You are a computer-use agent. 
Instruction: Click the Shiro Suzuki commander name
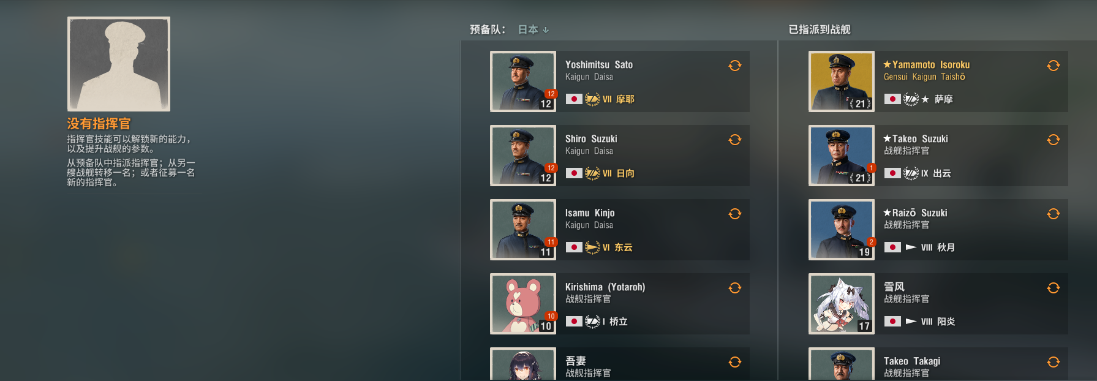591,139
